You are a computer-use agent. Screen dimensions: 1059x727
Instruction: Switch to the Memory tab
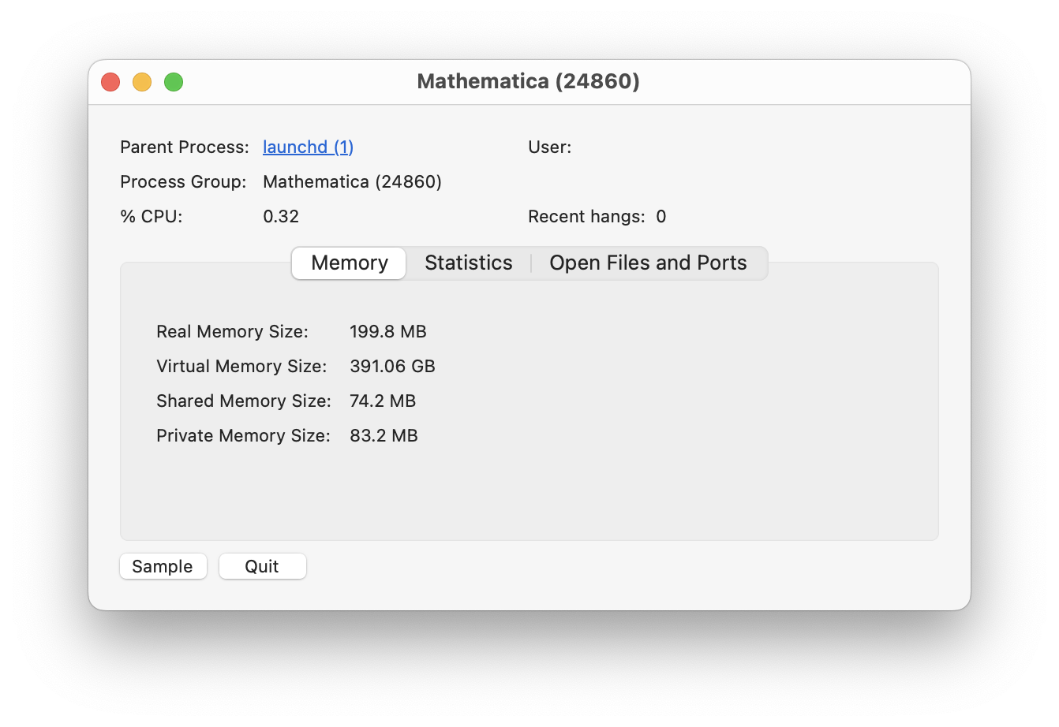[x=349, y=263]
